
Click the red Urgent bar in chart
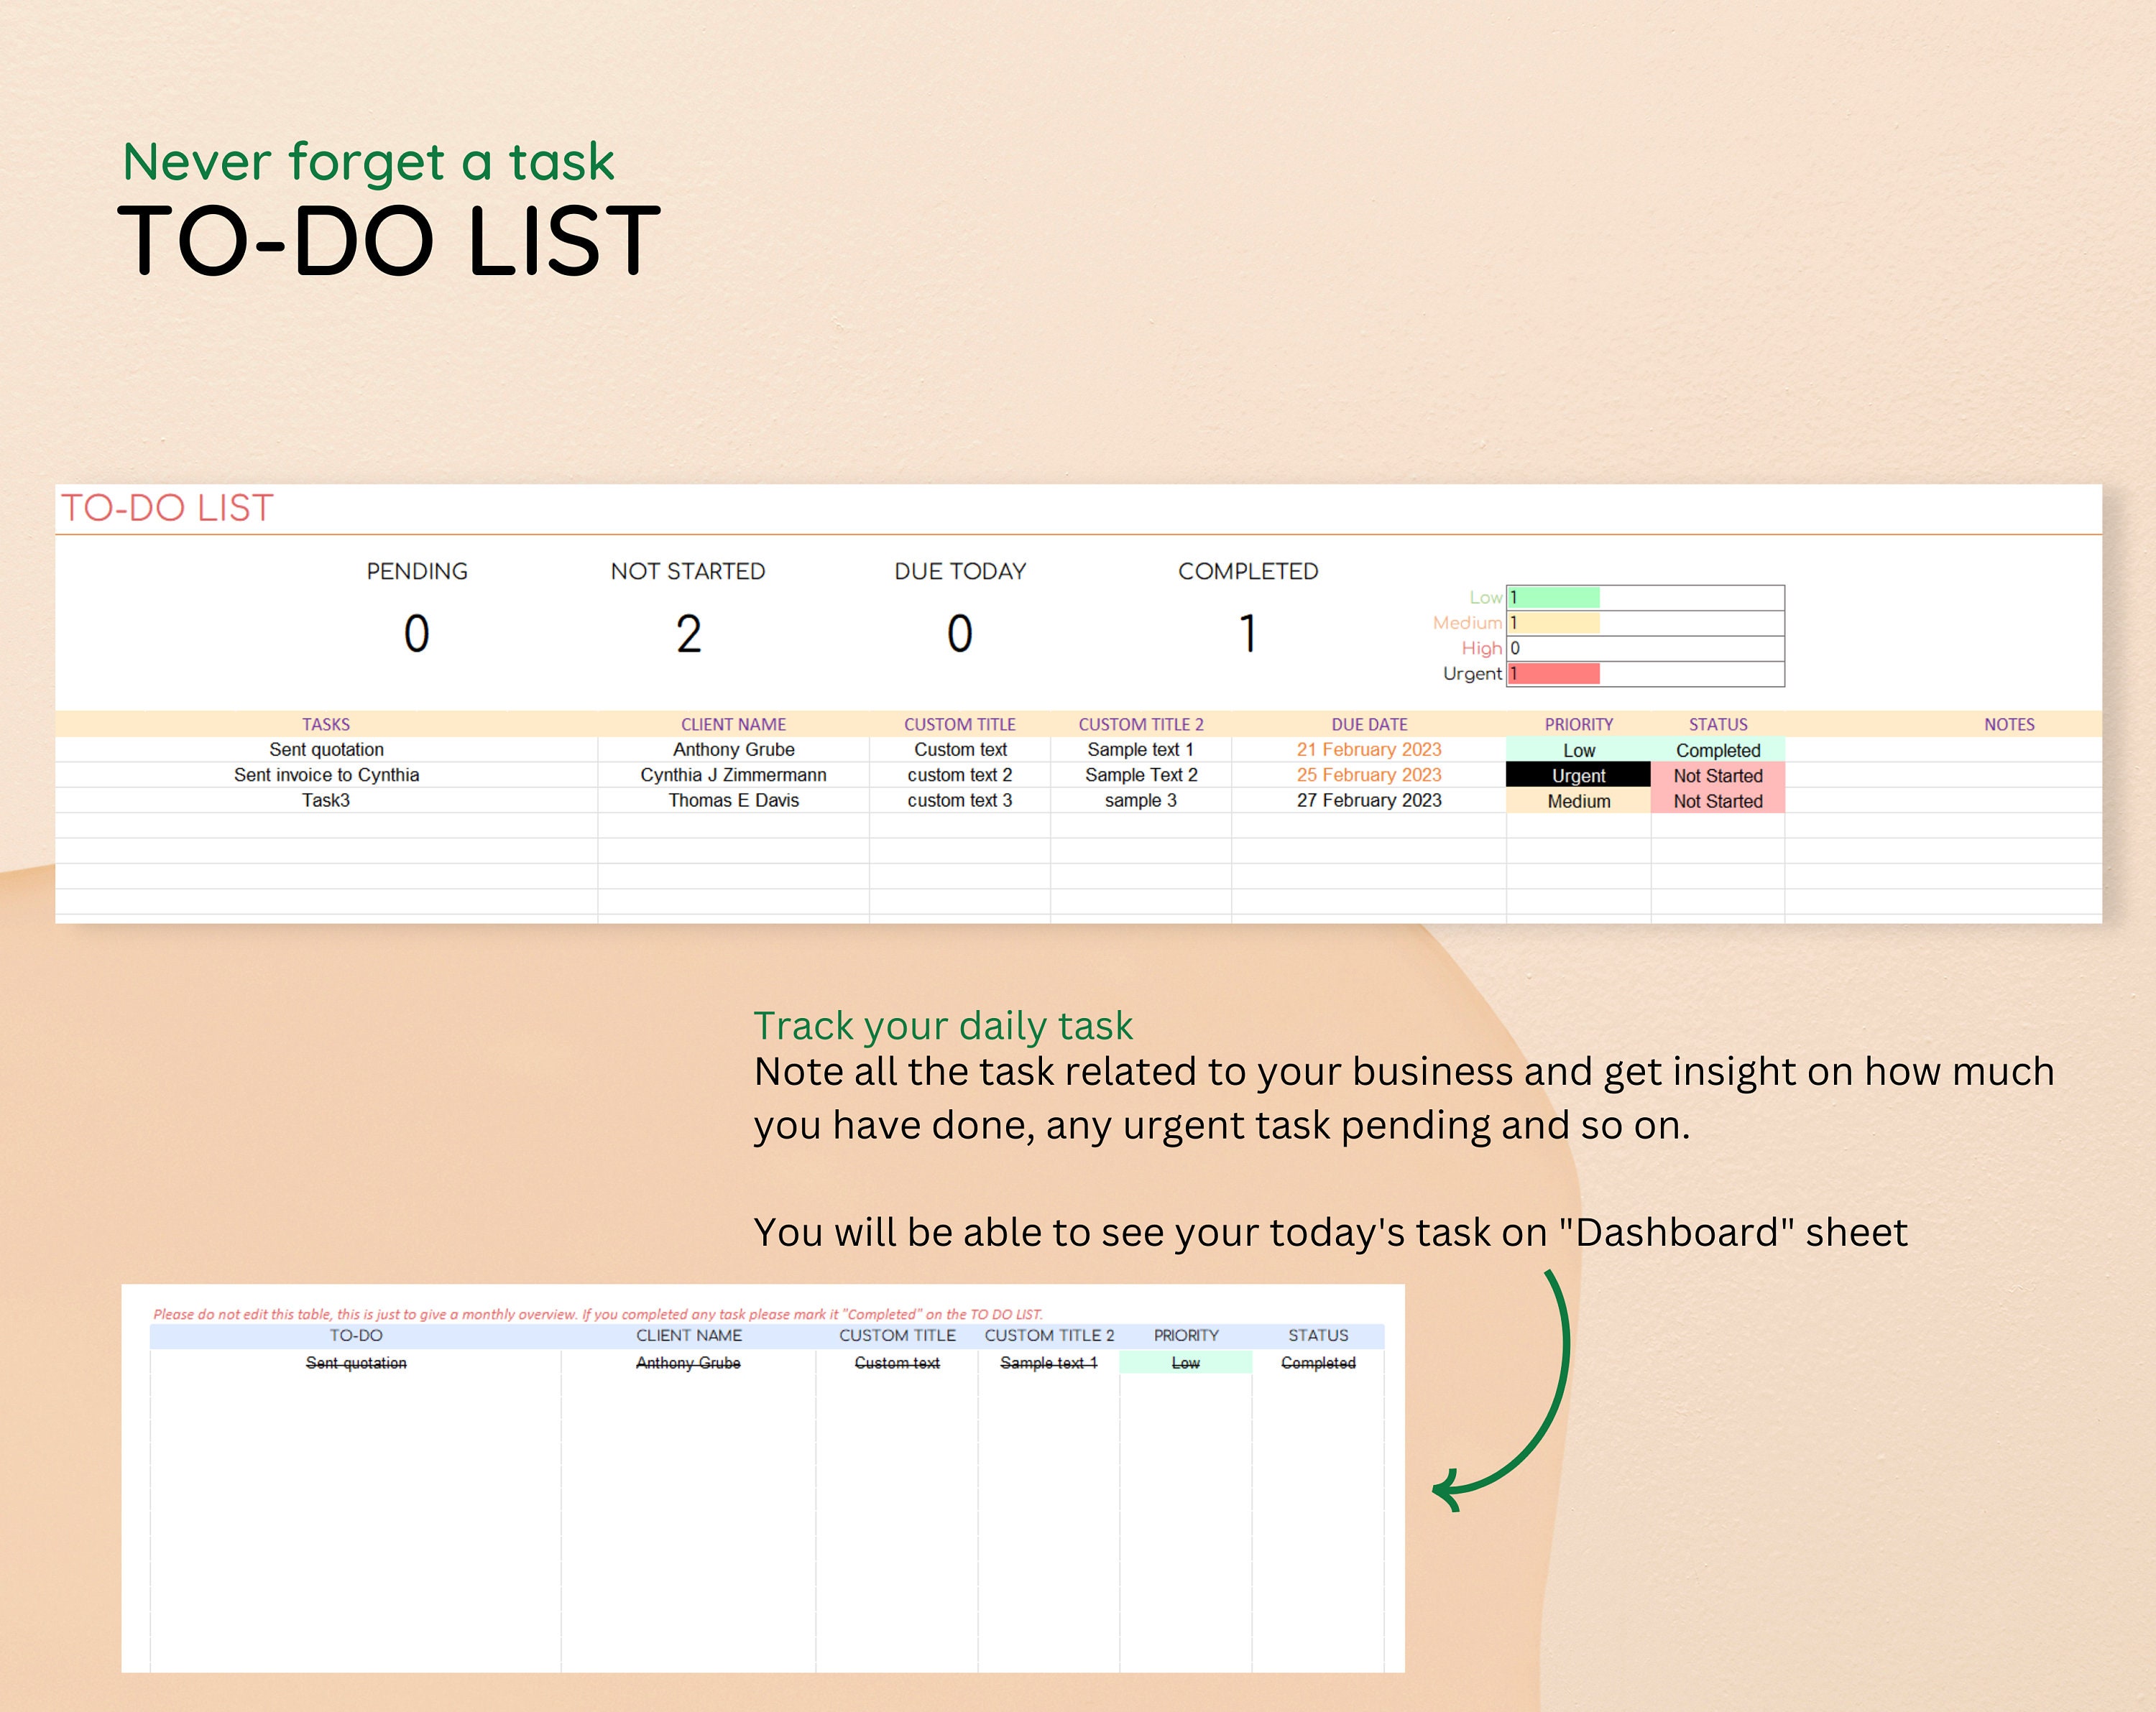coord(1554,674)
